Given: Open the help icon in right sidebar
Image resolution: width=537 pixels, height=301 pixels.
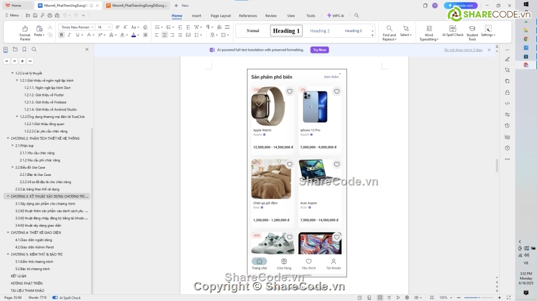Looking at the screenshot, I should [x=507, y=148].
